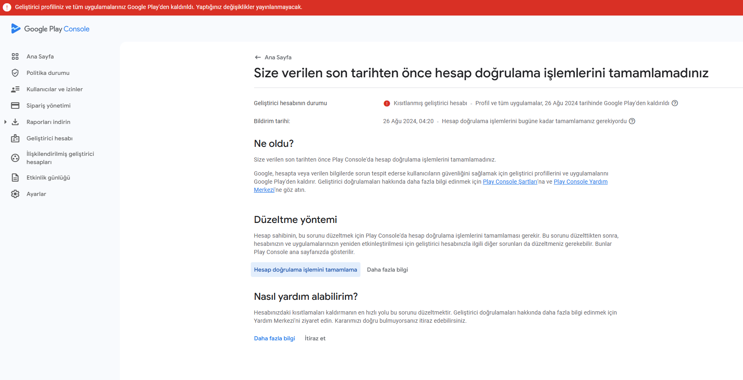The height and width of the screenshot is (380, 743).
Task: Click the date 26 Ağu 2024, 04:20
Action: click(x=408, y=121)
